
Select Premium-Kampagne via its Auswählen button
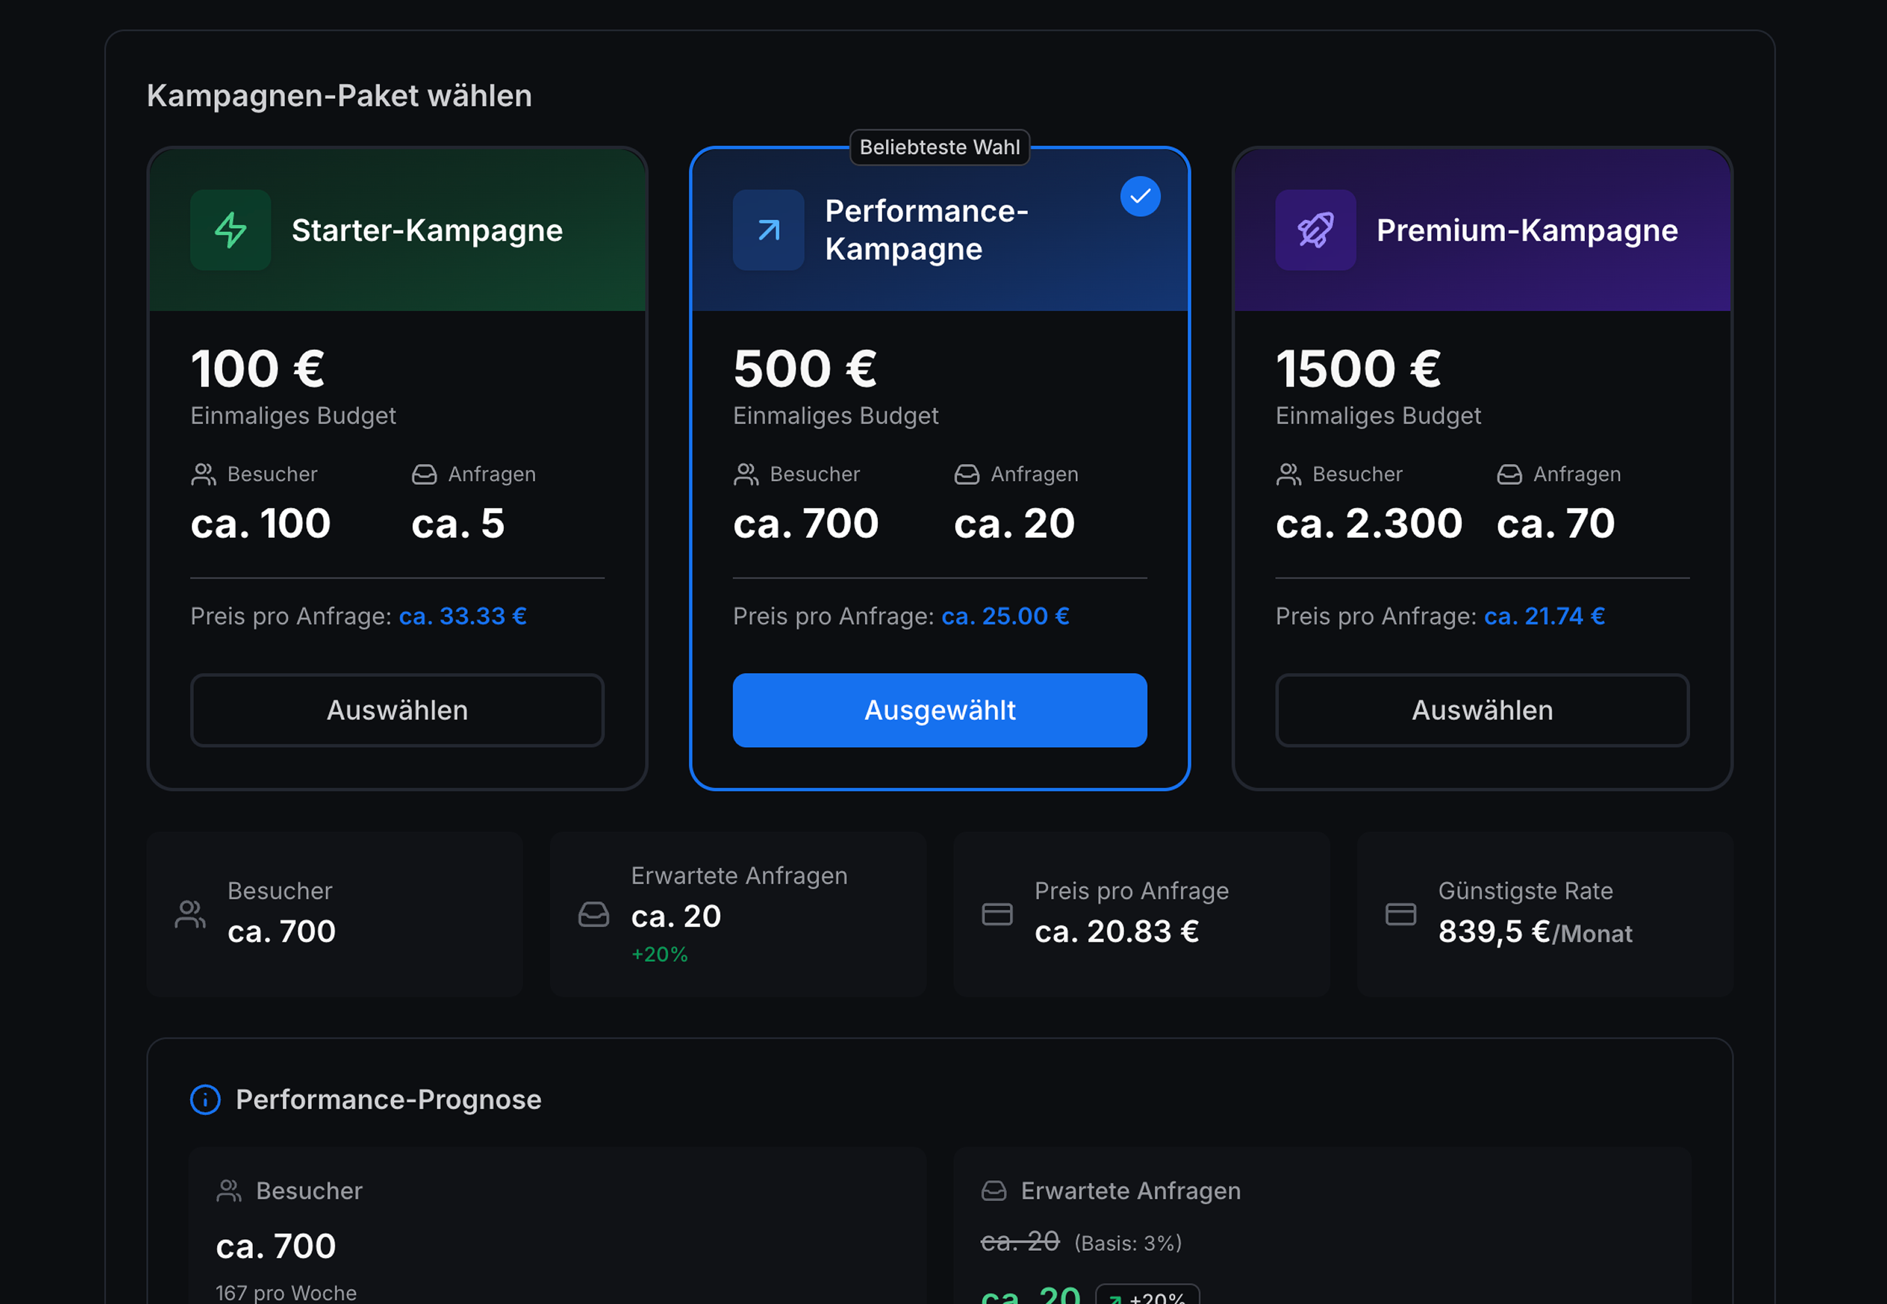click(x=1482, y=710)
